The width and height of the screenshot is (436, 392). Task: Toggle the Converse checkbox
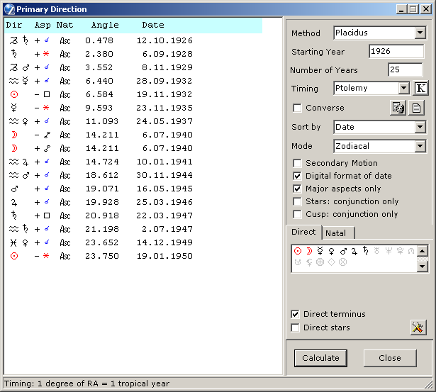[x=297, y=108]
